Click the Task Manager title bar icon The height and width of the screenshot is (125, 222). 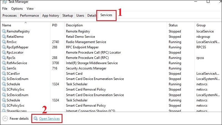click(5, 2)
